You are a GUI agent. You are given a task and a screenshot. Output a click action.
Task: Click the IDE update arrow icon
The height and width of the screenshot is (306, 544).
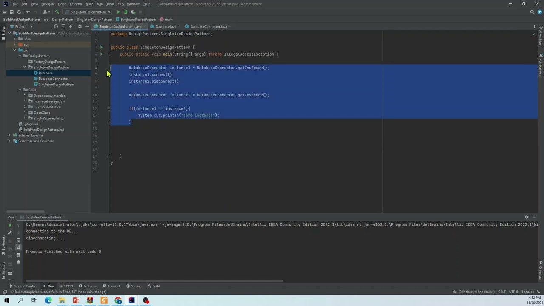pos(539,12)
